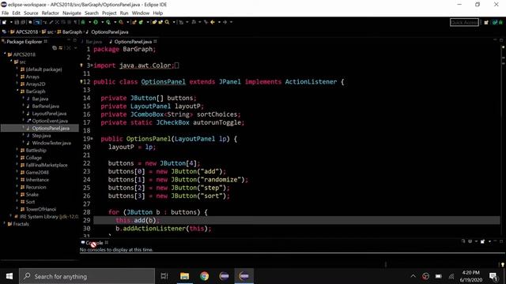
Task: Click the Pin Console icon
Action: tap(463, 241)
